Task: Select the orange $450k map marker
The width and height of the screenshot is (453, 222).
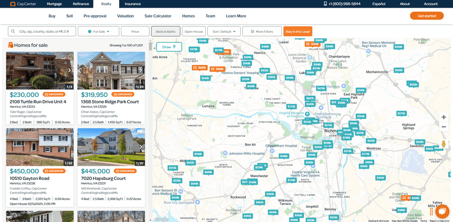Action: click(x=217, y=69)
